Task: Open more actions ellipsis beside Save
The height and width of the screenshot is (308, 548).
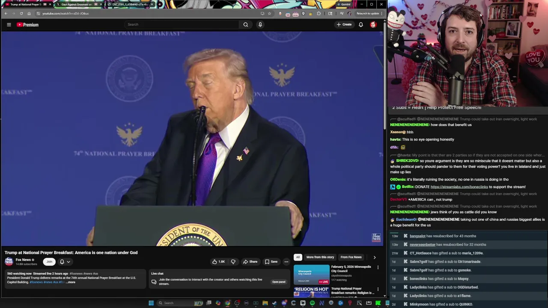Action: pos(286,262)
